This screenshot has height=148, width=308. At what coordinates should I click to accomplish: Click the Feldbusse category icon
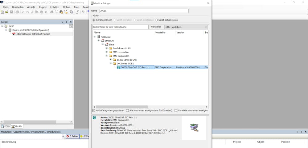(99, 37)
